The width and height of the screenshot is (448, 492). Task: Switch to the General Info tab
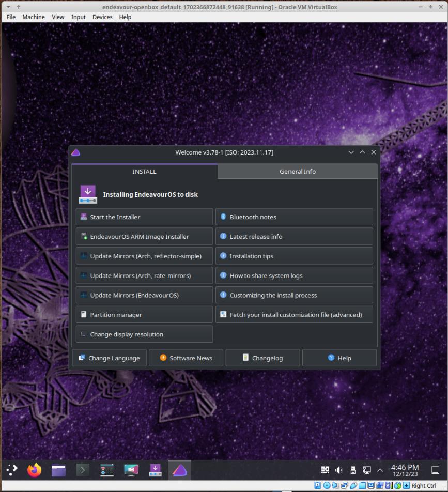(x=298, y=172)
